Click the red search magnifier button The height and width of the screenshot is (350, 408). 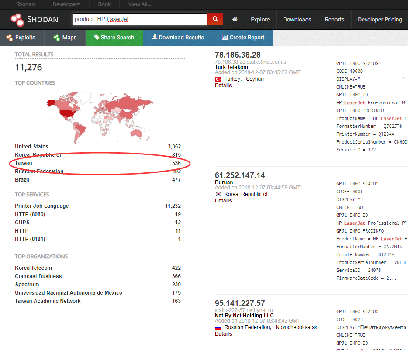coord(215,19)
